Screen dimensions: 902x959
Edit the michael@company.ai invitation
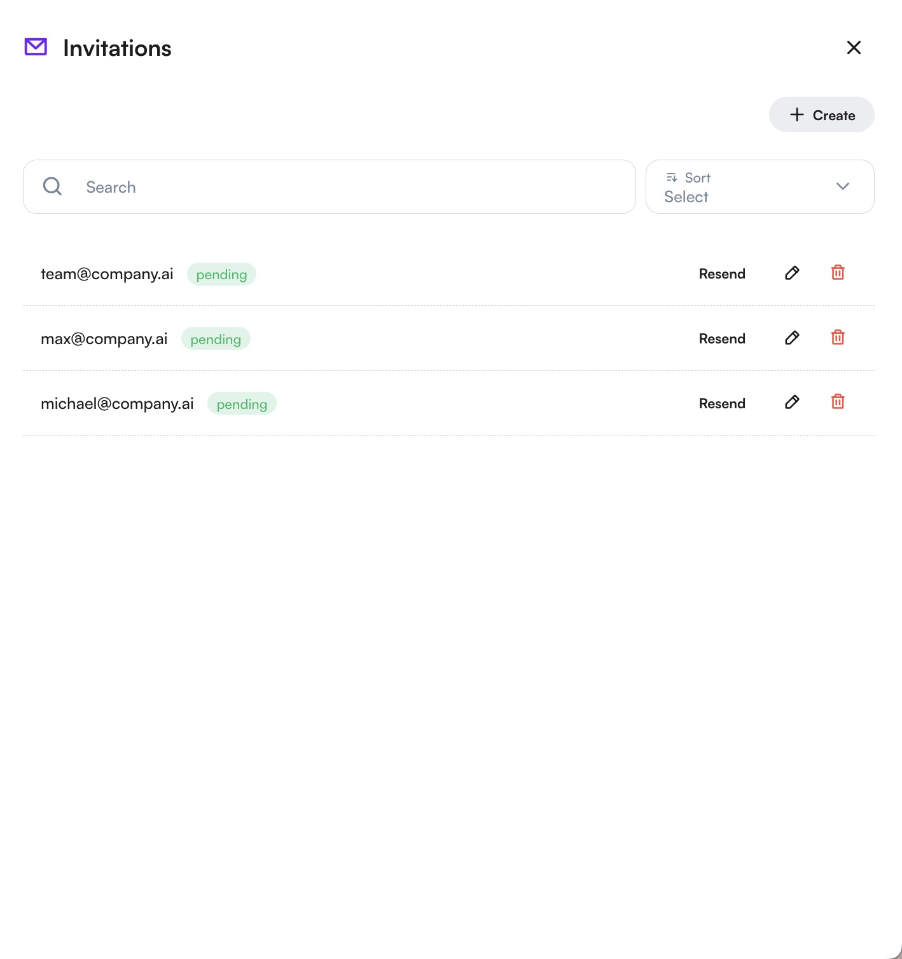792,402
